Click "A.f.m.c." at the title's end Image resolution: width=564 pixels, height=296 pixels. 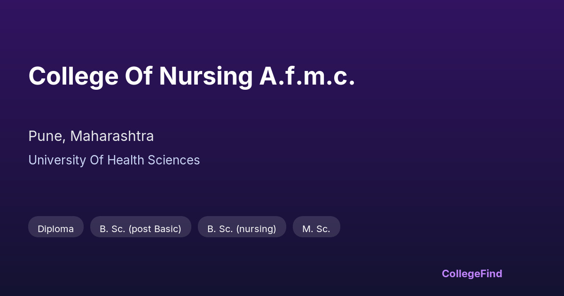(x=307, y=76)
